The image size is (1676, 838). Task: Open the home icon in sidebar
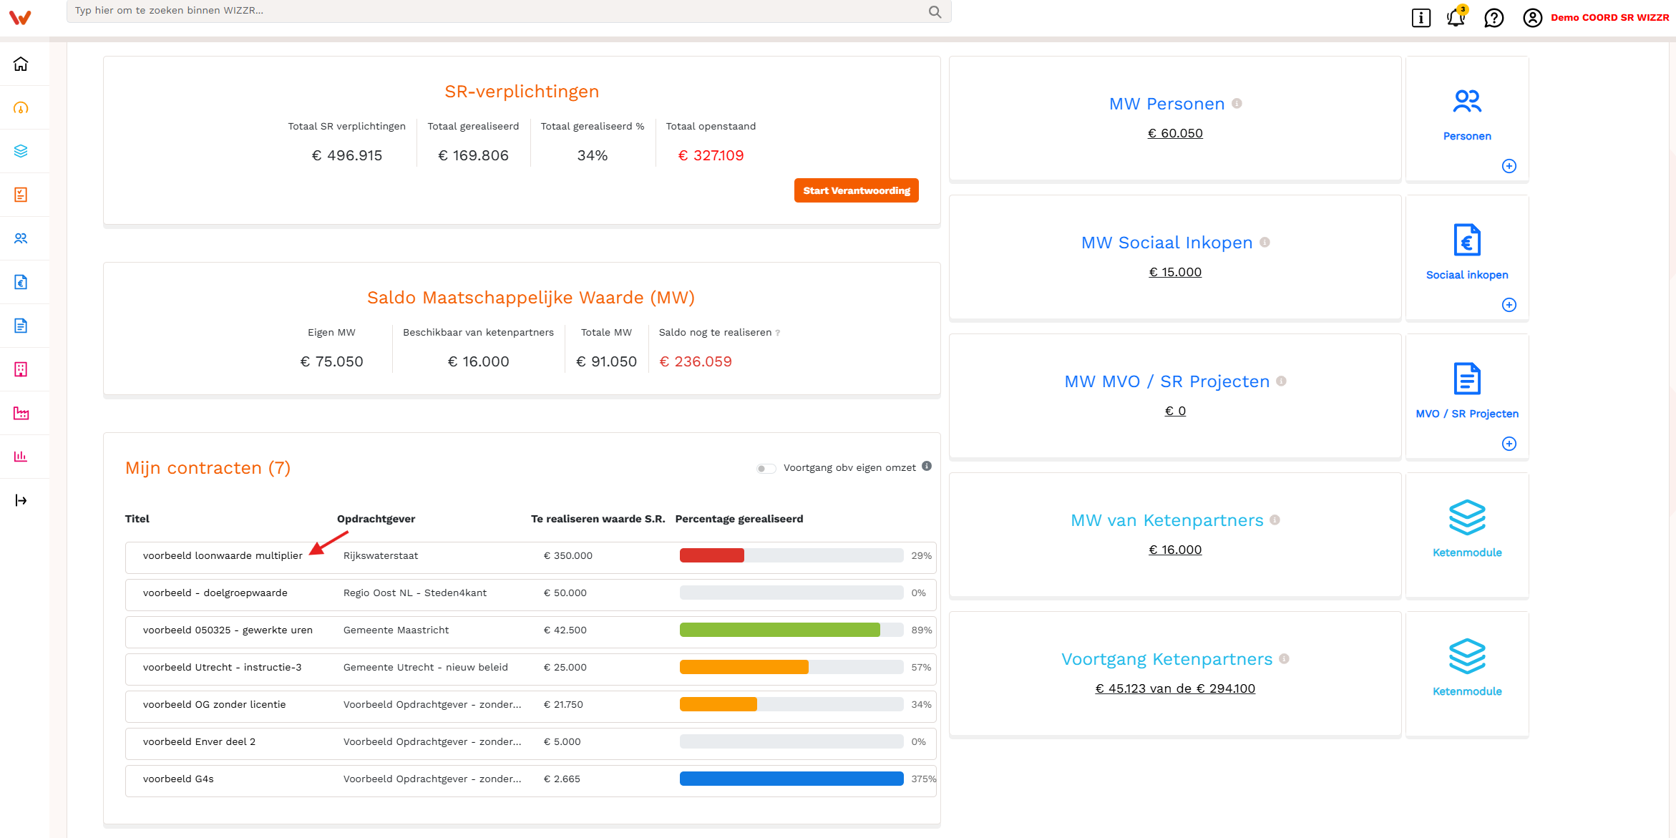21,64
